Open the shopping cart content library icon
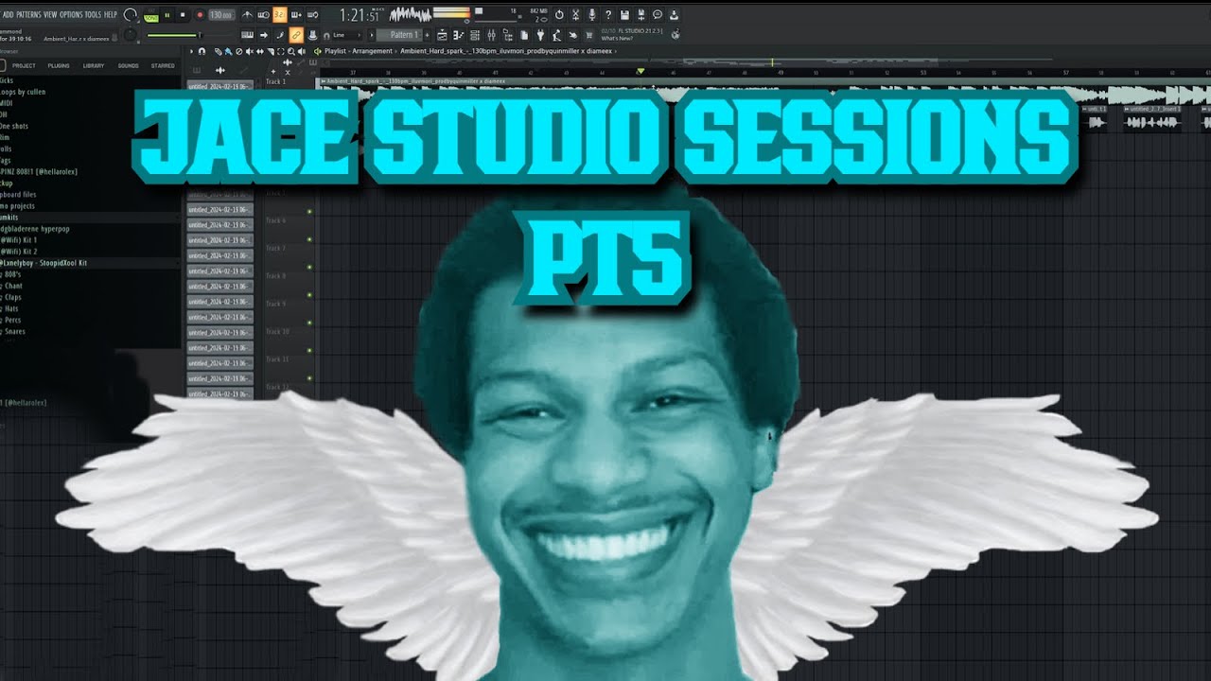This screenshot has width=1211, height=681. coord(588,35)
